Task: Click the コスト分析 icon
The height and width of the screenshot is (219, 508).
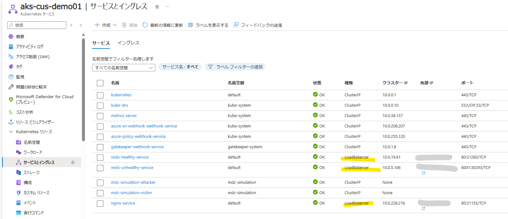Action: (11, 112)
